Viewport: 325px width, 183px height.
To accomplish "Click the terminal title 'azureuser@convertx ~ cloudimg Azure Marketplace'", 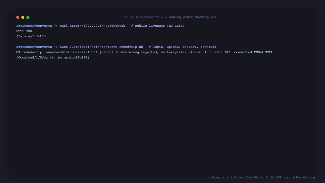I will tap(170, 17).
